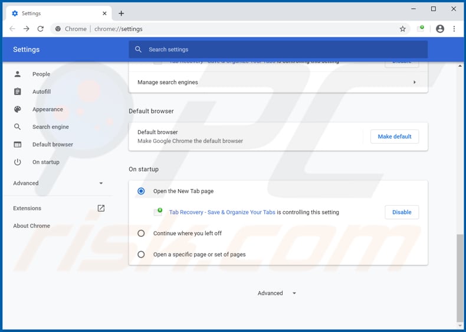Click the magnifier icon in Search settings
This screenshot has height=332, width=466.
[138, 50]
